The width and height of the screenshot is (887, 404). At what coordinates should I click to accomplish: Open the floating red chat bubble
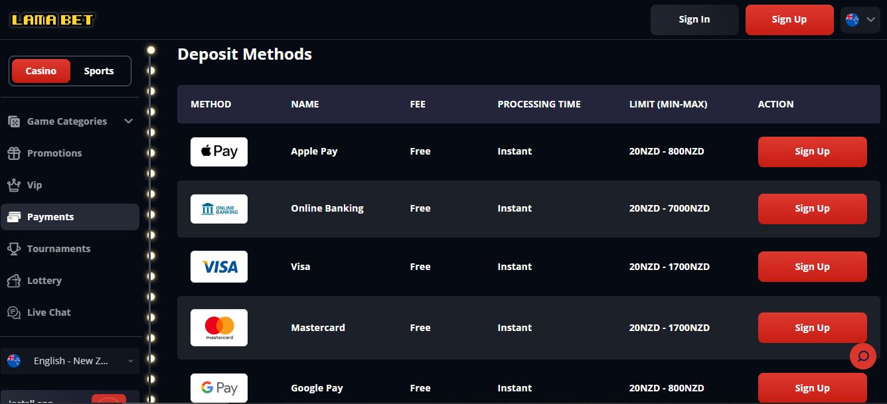coord(863,356)
